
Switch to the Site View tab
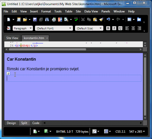tap(12, 38)
